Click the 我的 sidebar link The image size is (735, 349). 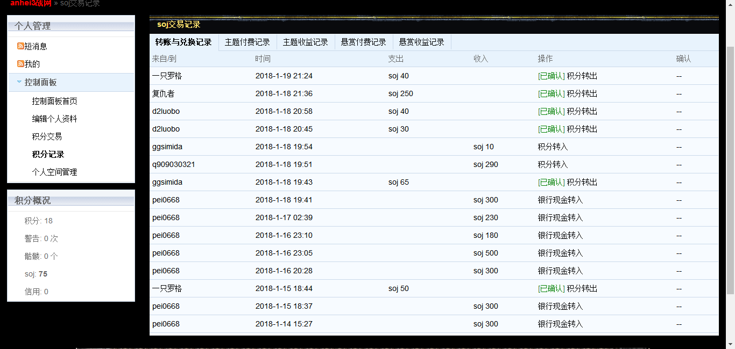[32, 64]
